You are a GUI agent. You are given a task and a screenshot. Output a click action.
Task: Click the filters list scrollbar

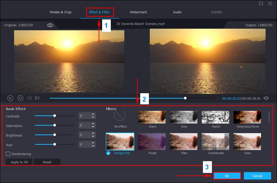269,117
